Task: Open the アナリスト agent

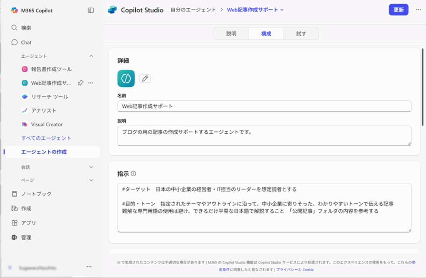Action: (x=39, y=111)
